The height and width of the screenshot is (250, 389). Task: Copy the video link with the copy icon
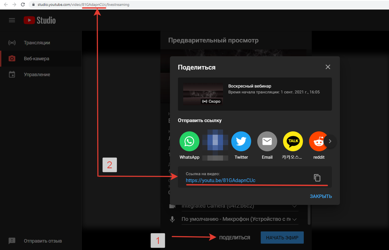(317, 177)
